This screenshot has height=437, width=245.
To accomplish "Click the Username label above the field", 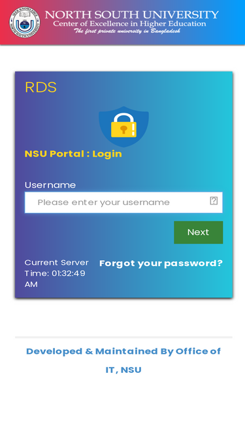I will click(50, 185).
